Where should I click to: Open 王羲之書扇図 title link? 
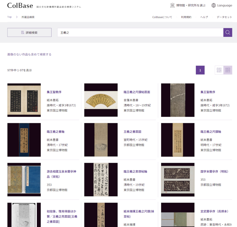pos(132,132)
